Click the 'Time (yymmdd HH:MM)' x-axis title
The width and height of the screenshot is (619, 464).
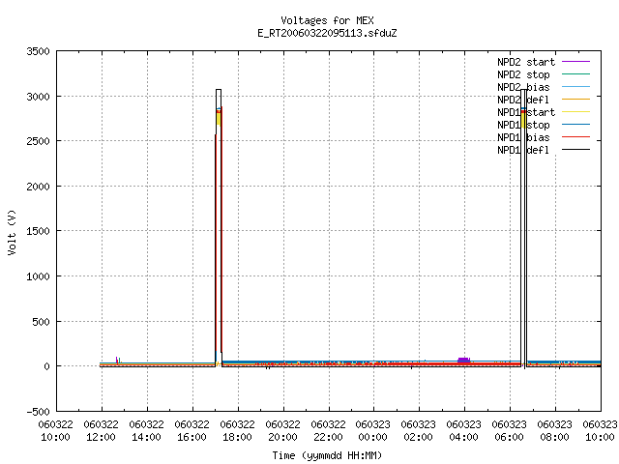[327, 455]
